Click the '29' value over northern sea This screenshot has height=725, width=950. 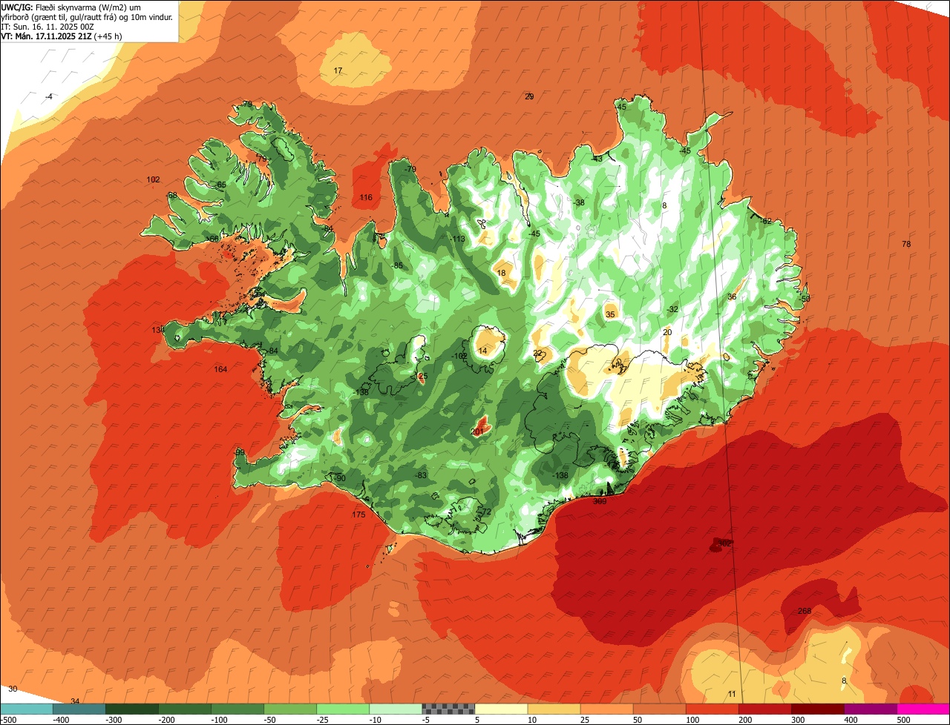pos(529,96)
